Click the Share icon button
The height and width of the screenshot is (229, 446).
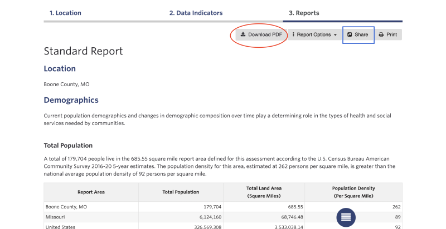pyautogui.click(x=358, y=34)
